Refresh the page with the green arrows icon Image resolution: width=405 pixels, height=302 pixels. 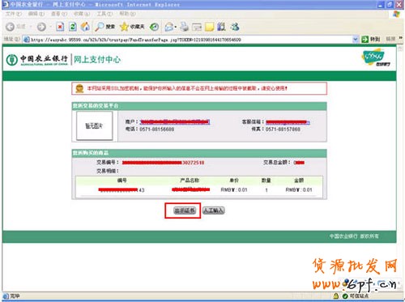pyautogui.click(x=73, y=27)
